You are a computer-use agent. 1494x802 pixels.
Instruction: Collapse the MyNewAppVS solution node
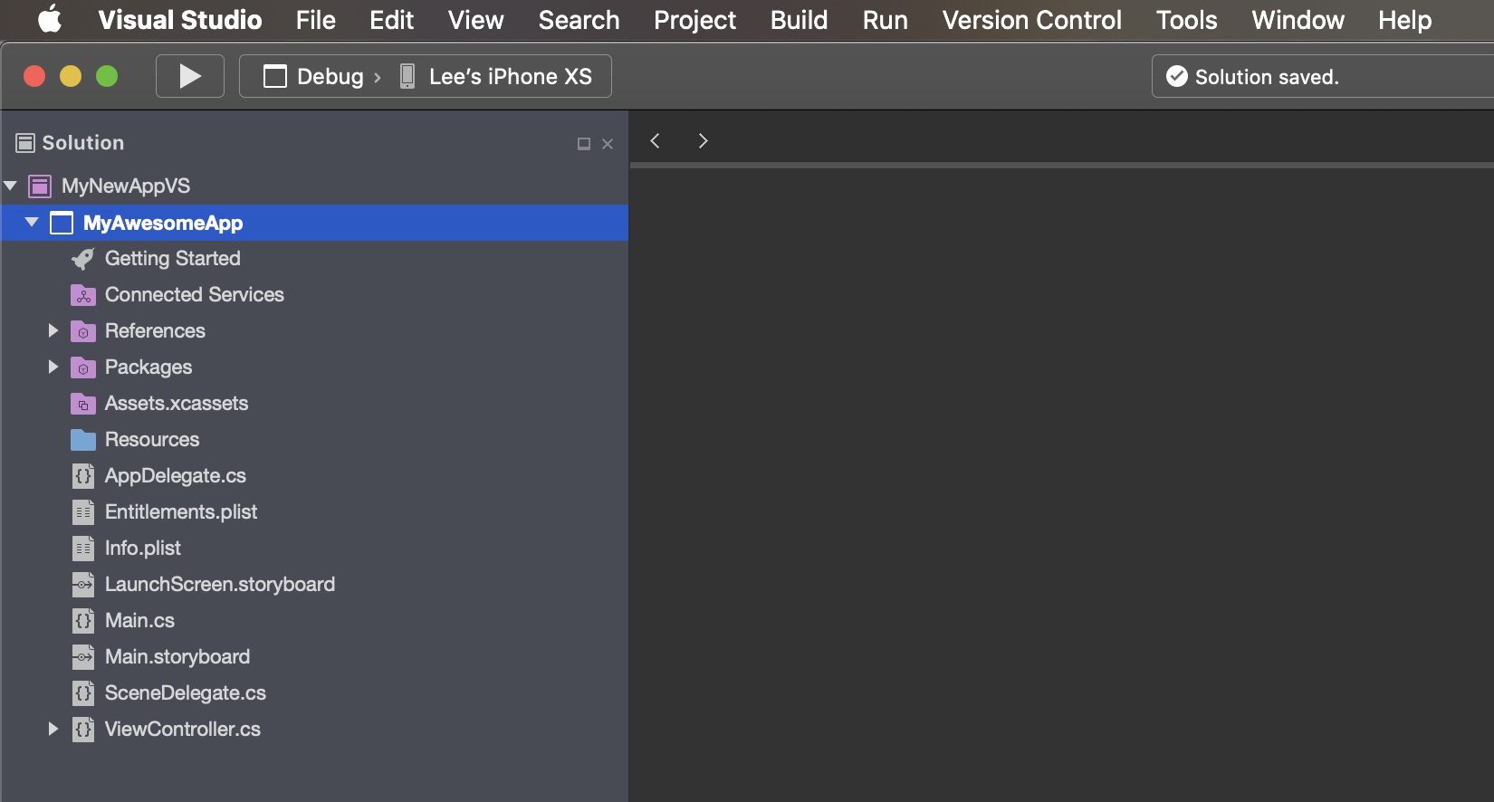pyautogui.click(x=11, y=186)
